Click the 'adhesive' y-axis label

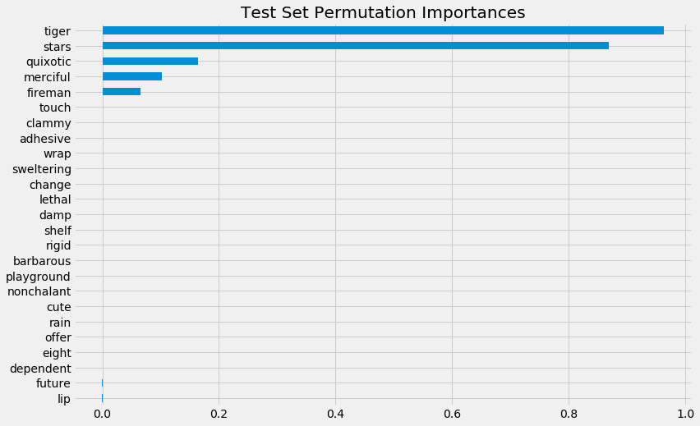(x=45, y=139)
